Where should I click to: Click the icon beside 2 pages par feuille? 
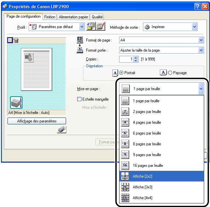(125, 112)
